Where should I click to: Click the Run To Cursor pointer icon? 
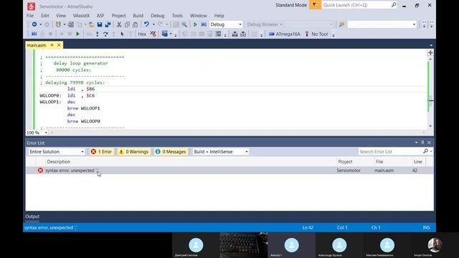[122, 34]
